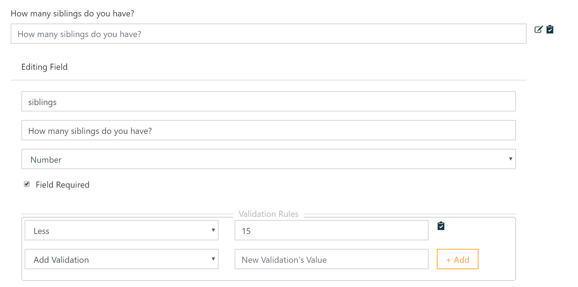Image resolution: width=578 pixels, height=287 pixels.
Task: Click the + Add validation button
Action: point(457,259)
